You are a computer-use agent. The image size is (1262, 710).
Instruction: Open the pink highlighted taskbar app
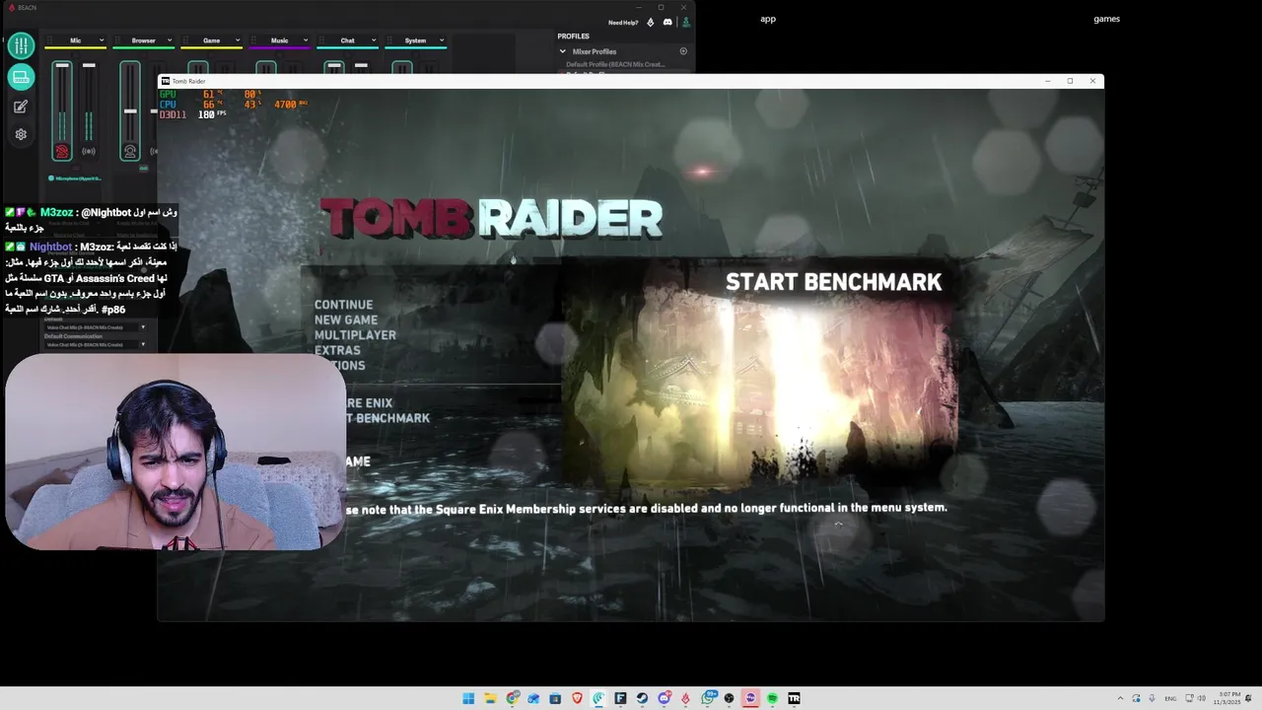[750, 698]
